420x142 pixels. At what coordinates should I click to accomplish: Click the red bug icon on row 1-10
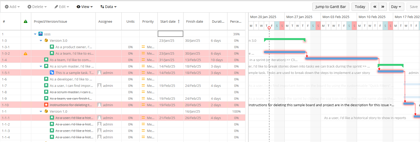(x=46, y=105)
